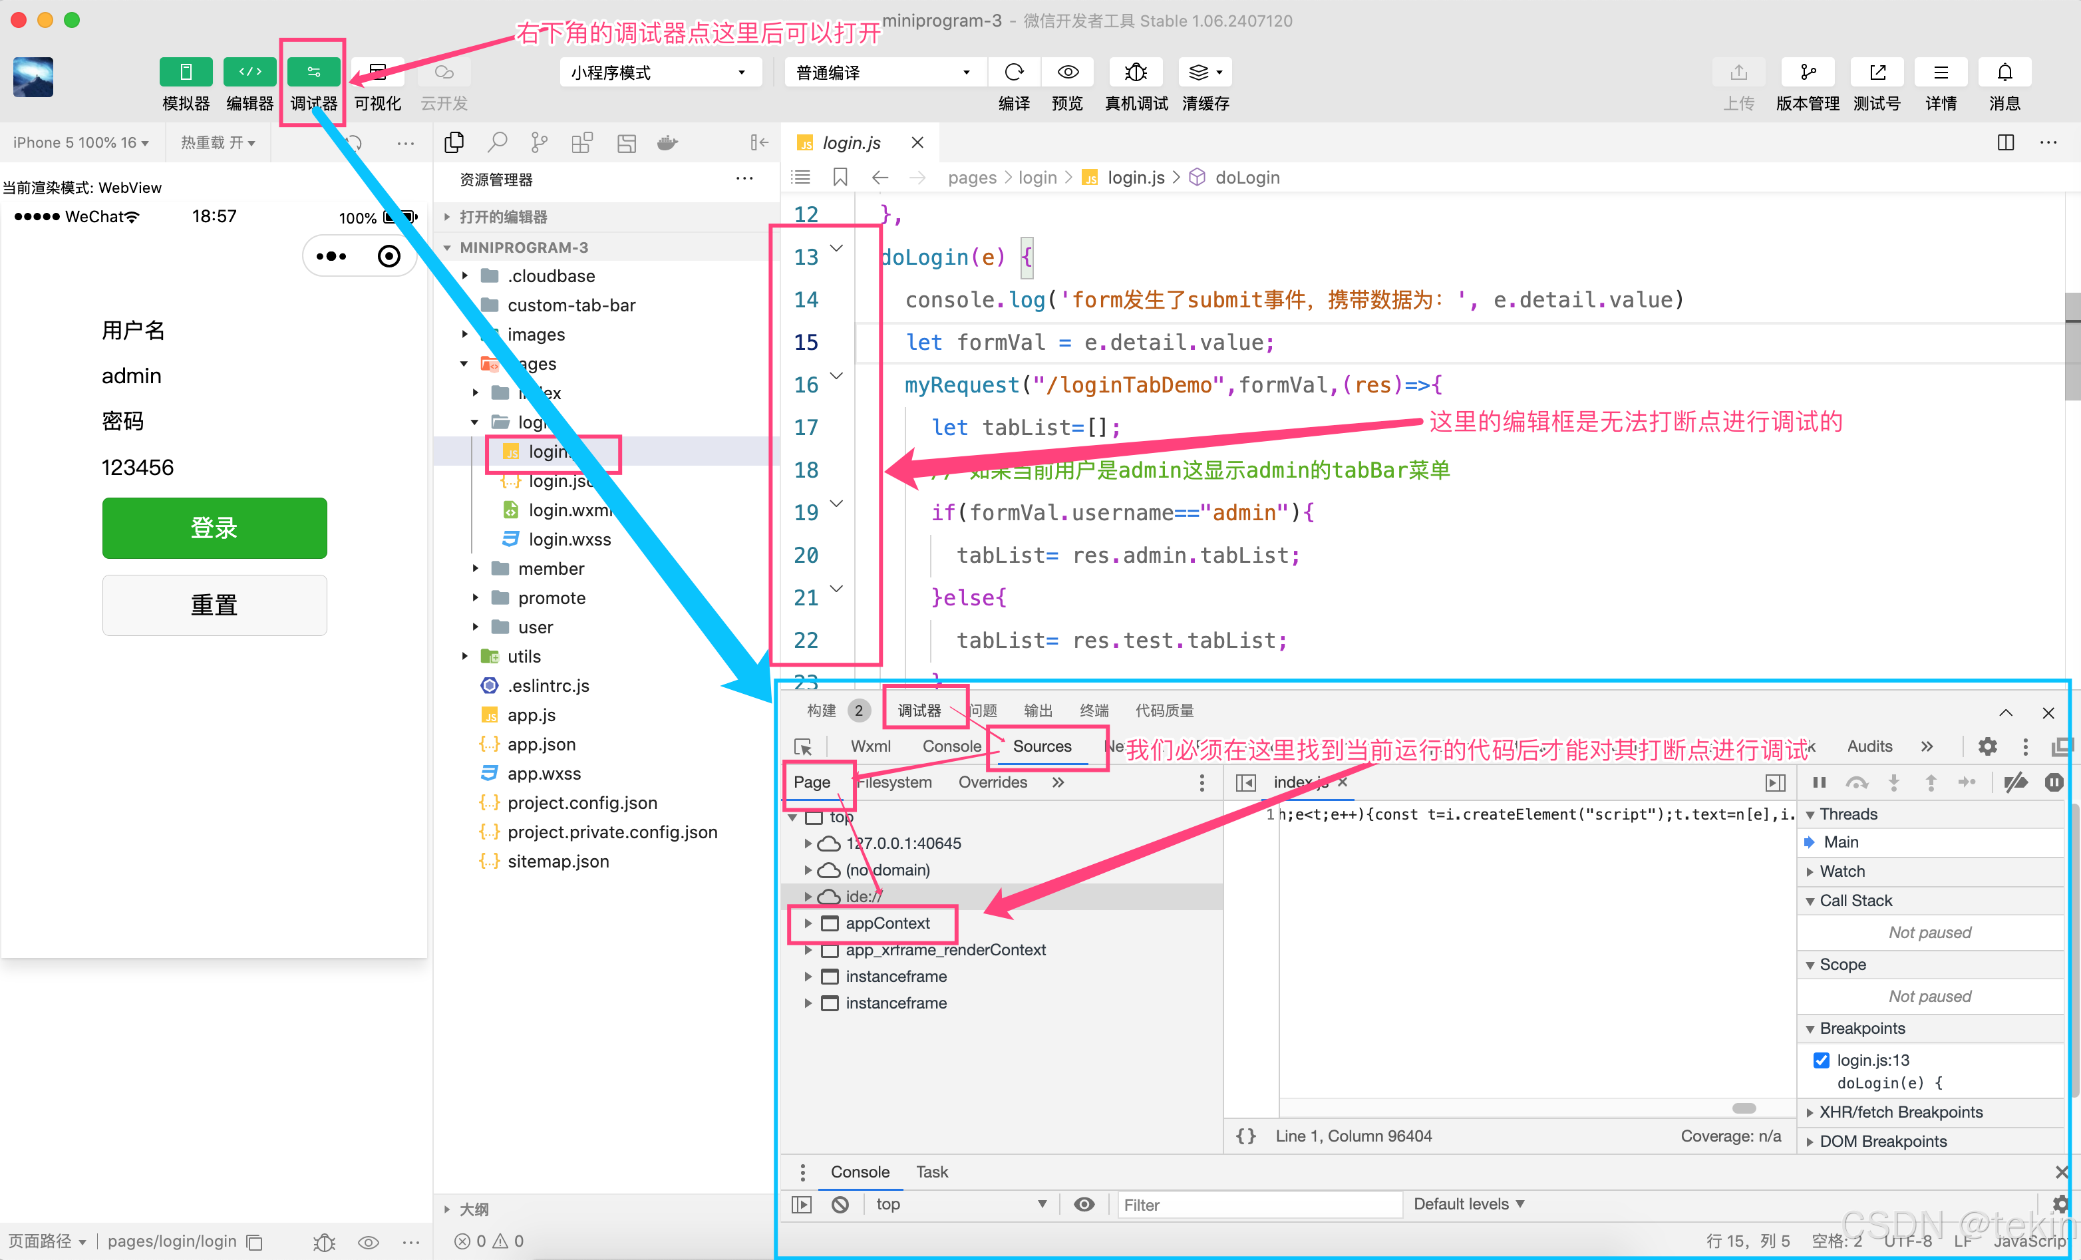Clear the console with the block icon
Viewport: 2081px width, 1260px height.
[840, 1204]
